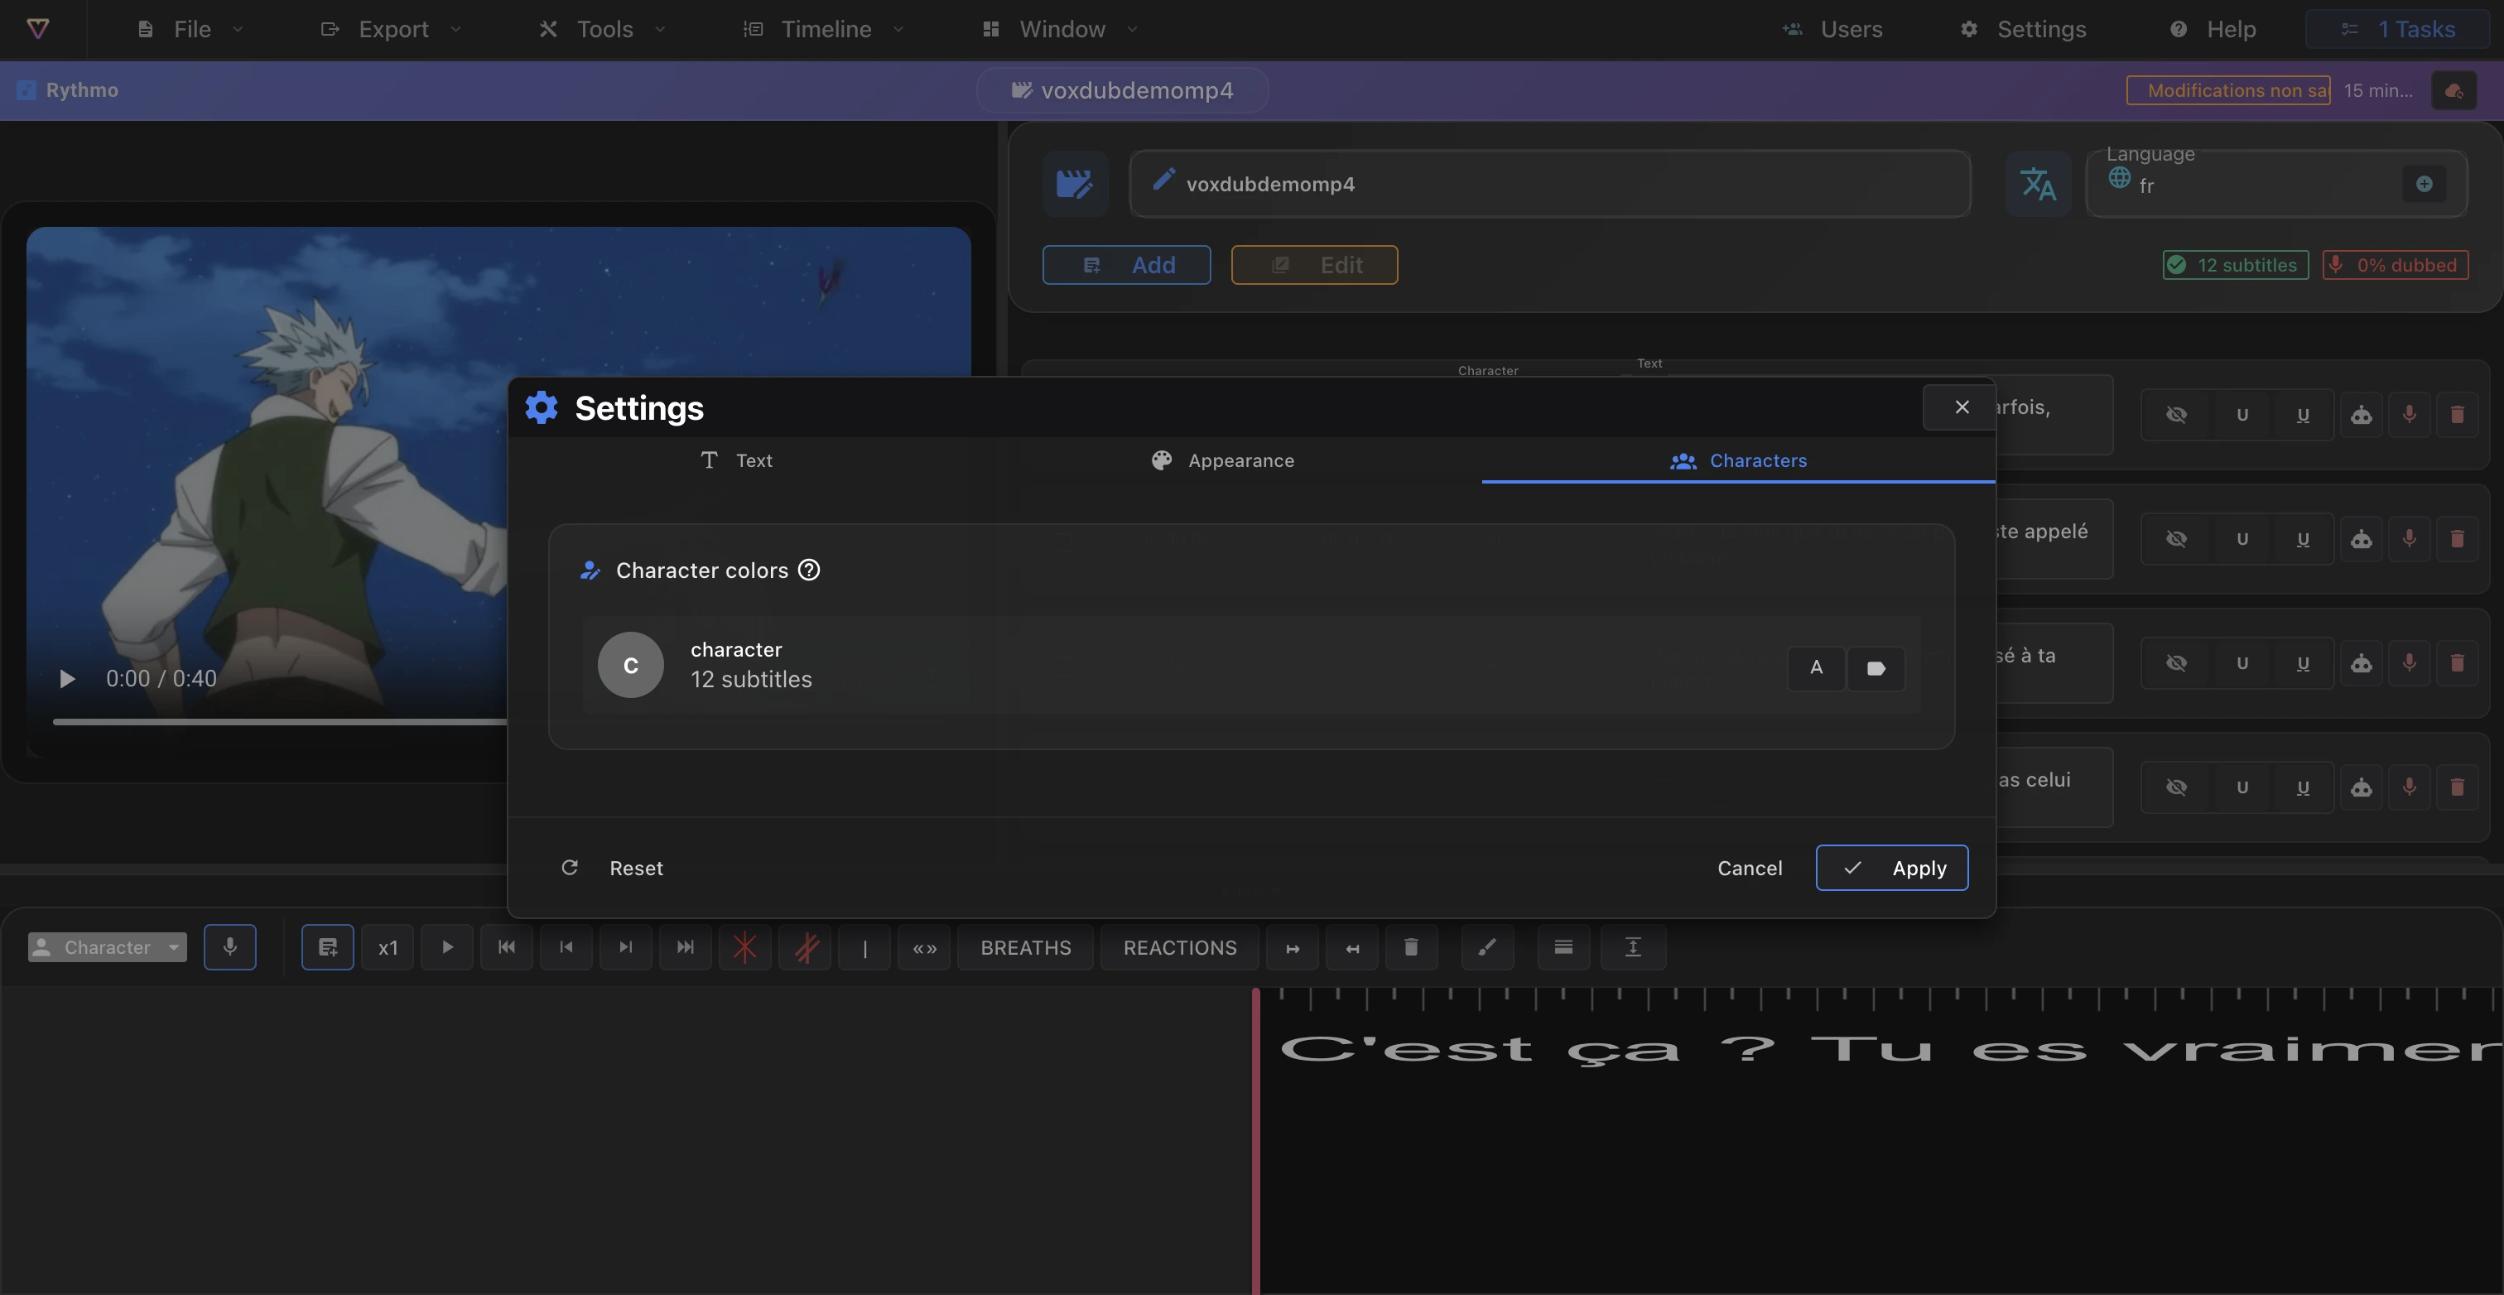Viewport: 2504px width, 1295px height.
Task: Toggle visibility of the 'te appelé' subtitle row
Action: tap(2176, 538)
